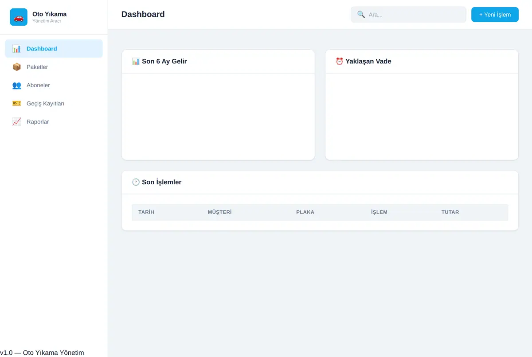Click the TARİH column header
The width and height of the screenshot is (532, 357).
146,212
